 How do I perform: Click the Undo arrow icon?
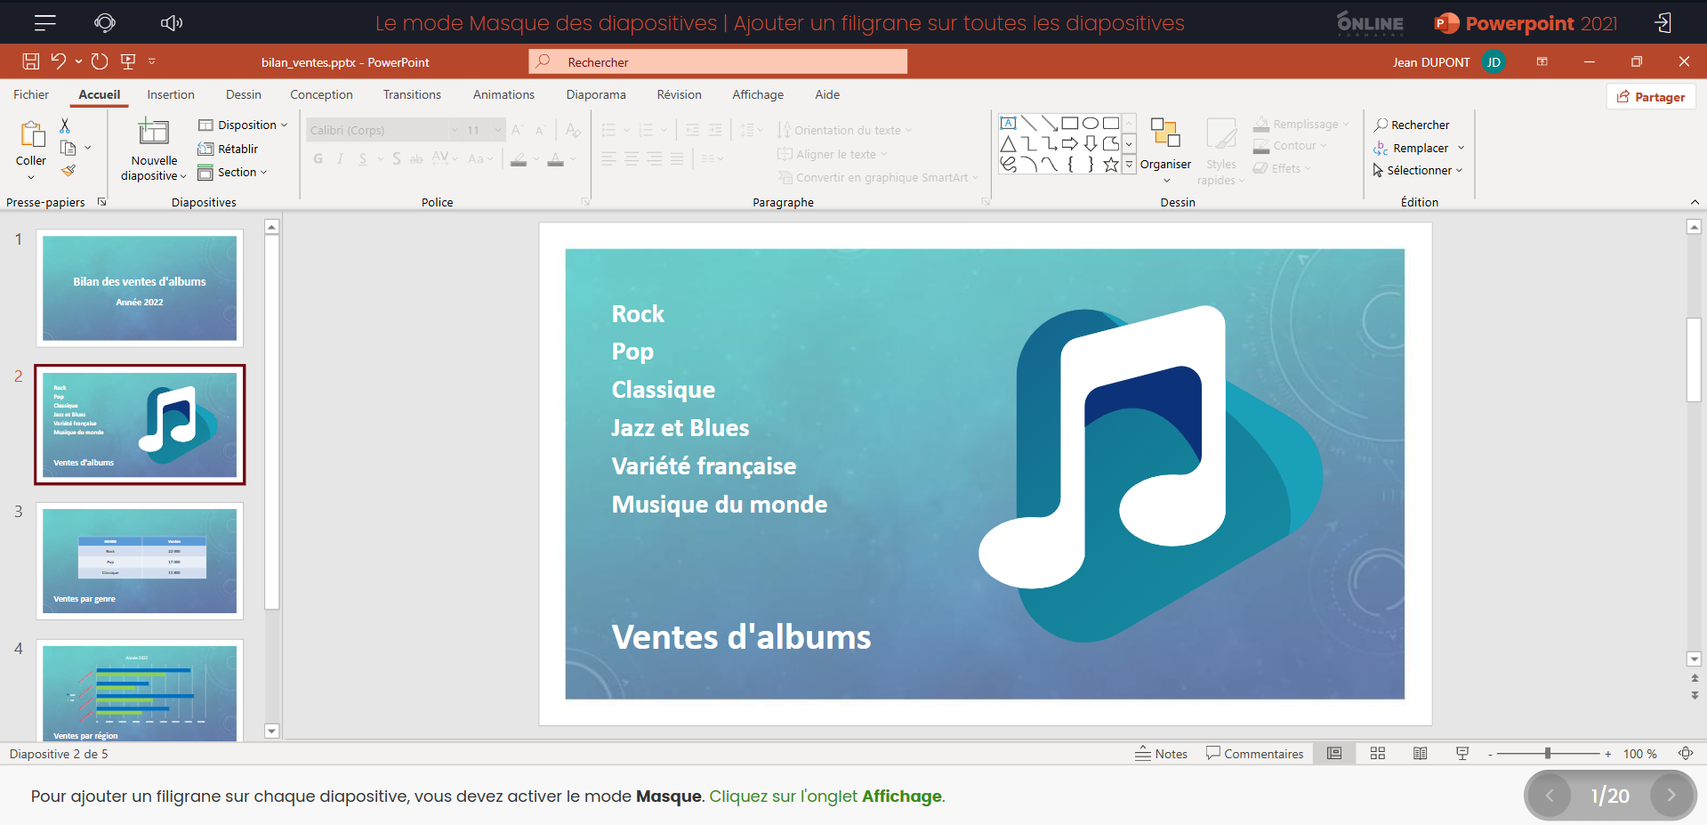(x=59, y=61)
